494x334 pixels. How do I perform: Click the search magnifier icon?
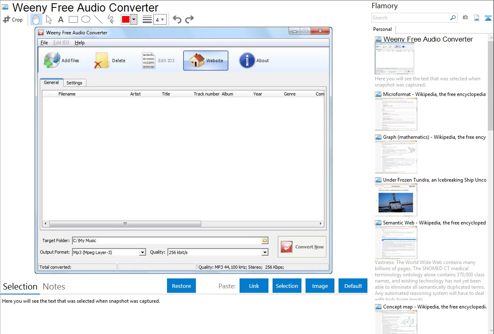point(453,18)
